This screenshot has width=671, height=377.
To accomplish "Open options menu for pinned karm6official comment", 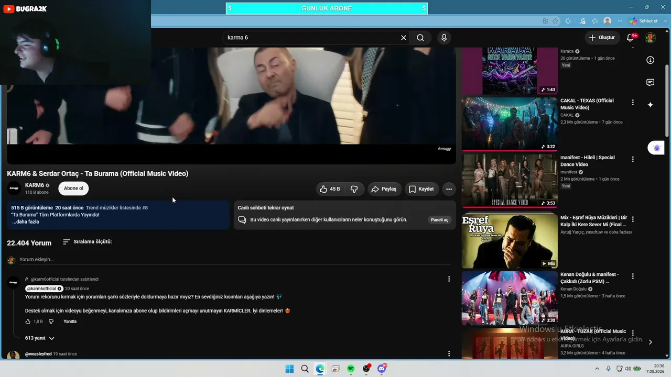I will [x=449, y=279].
